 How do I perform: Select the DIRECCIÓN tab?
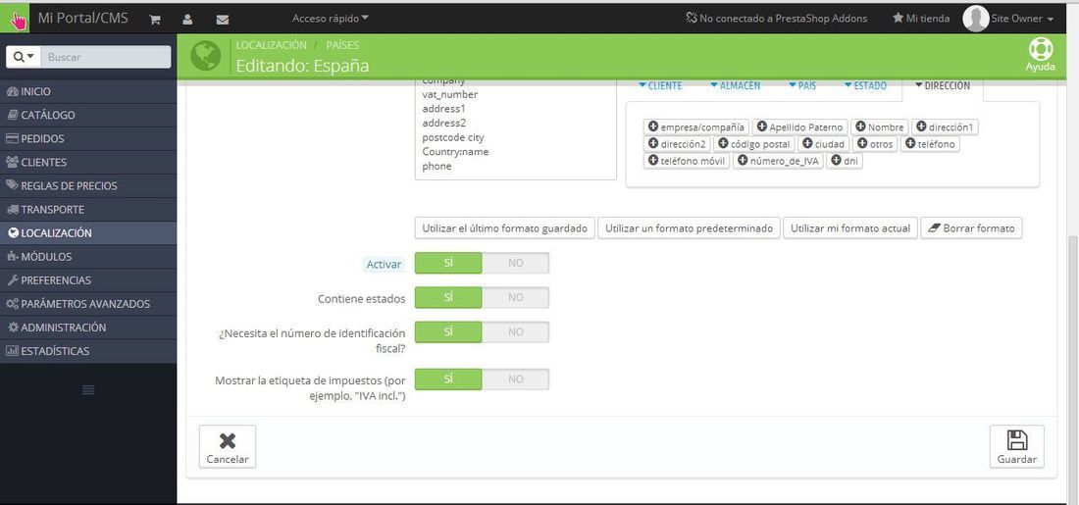coord(942,85)
